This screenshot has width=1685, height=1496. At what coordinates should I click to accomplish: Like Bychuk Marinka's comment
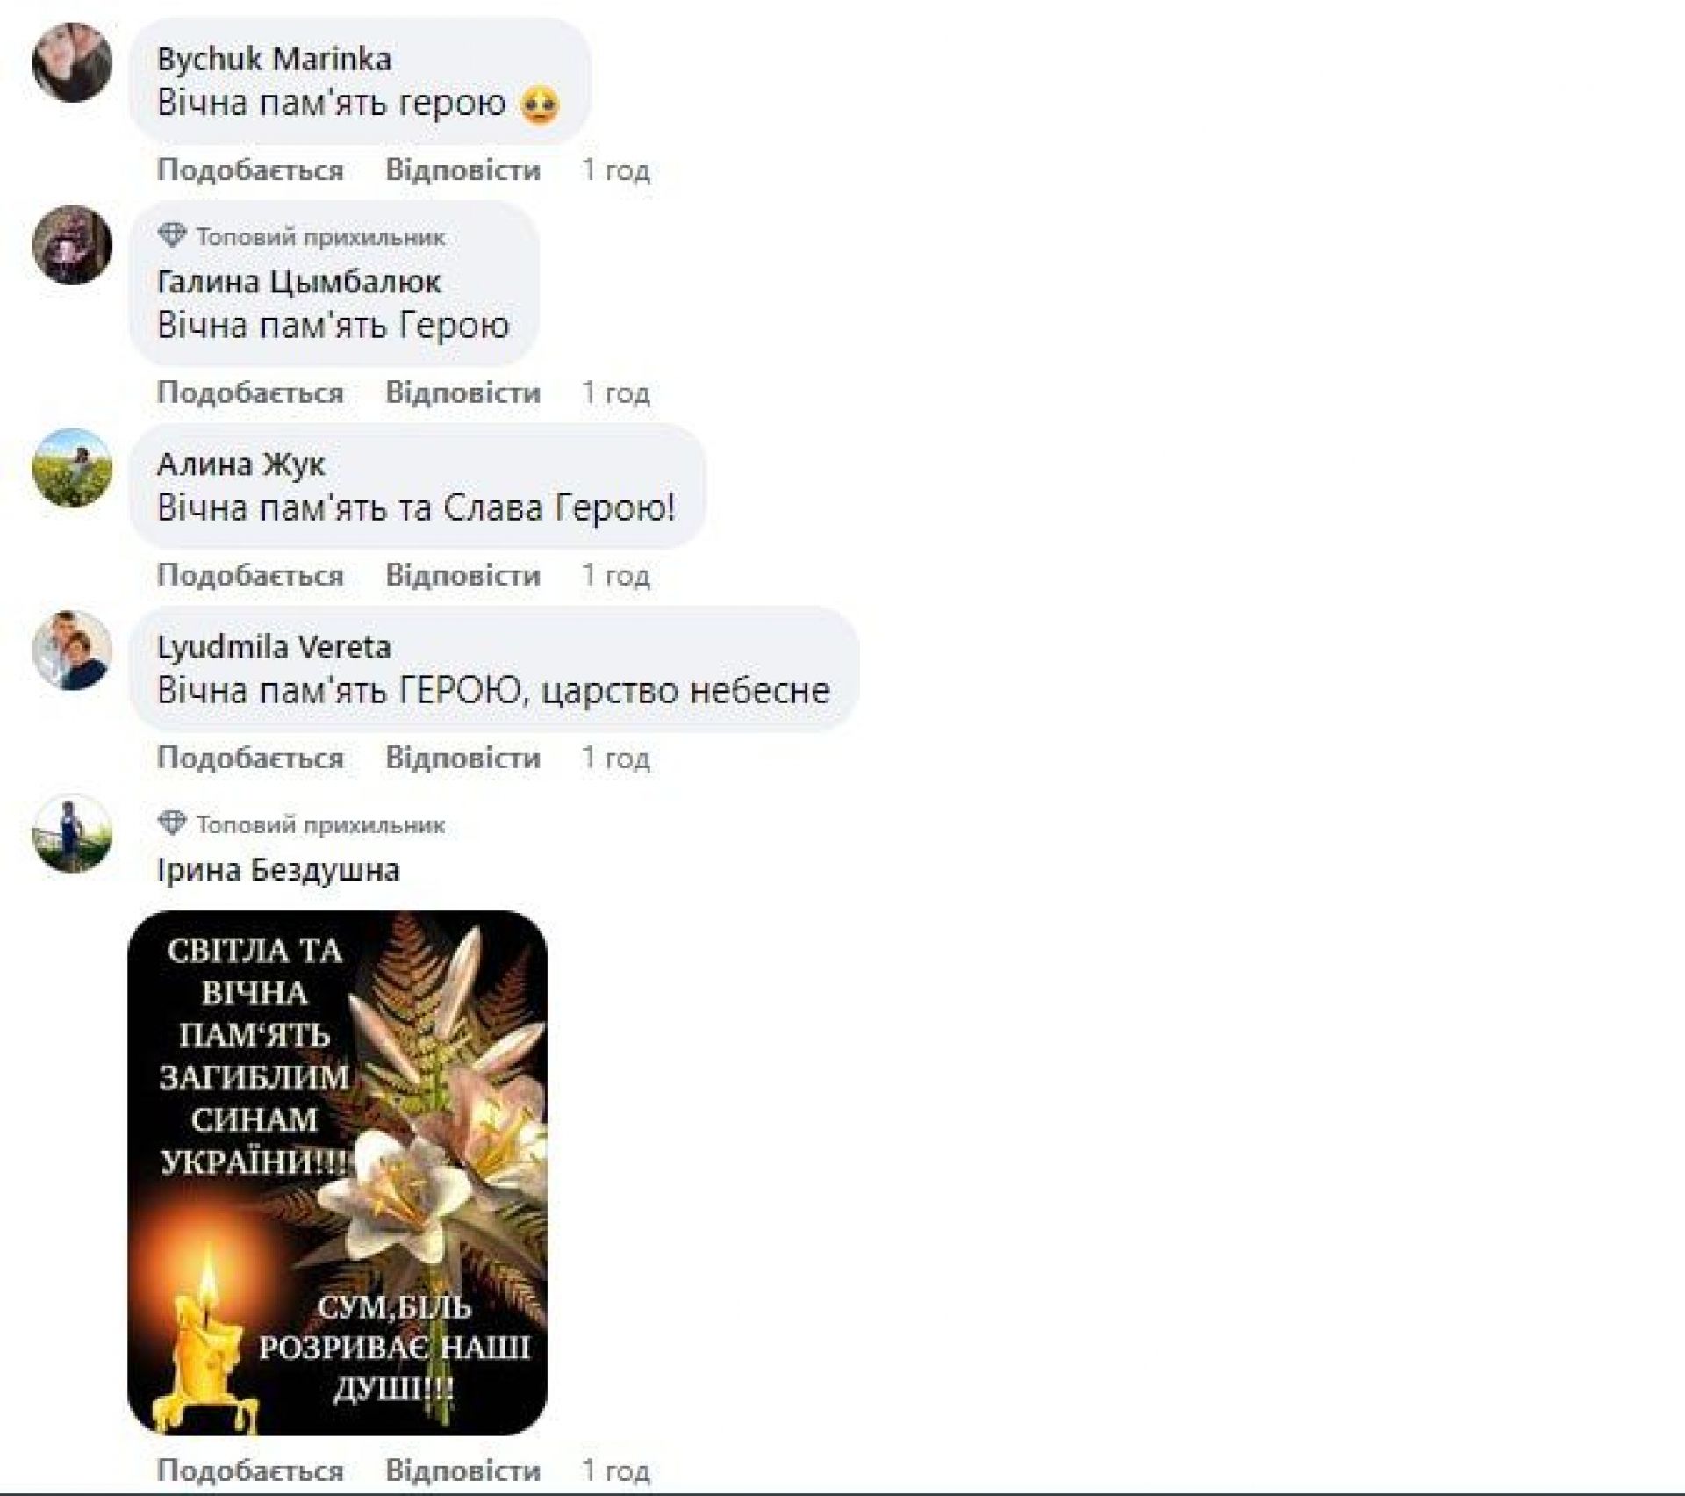(x=250, y=170)
